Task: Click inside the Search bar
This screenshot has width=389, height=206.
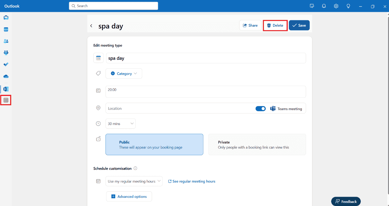Action: point(113,6)
